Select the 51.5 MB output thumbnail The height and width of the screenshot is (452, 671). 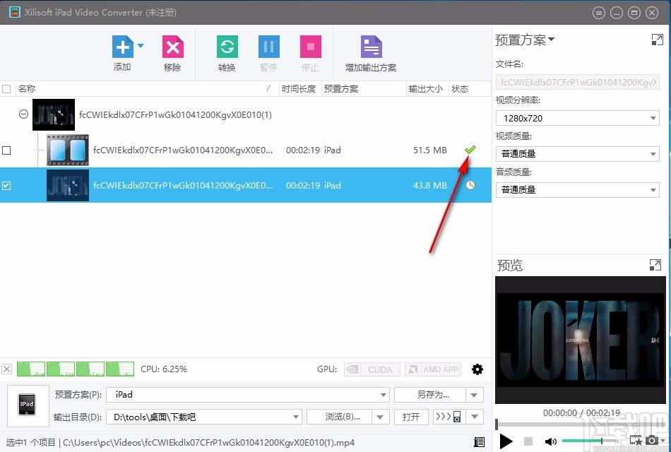point(68,150)
